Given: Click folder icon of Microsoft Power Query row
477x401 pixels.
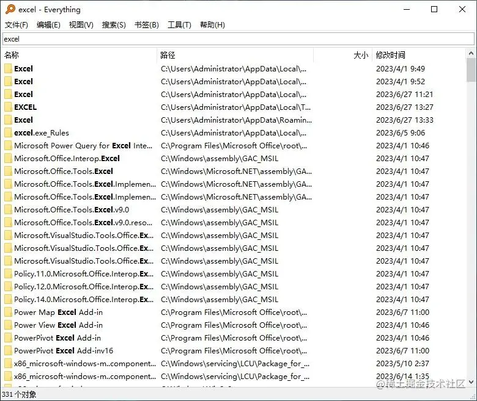Looking at the screenshot, I should point(8,145).
